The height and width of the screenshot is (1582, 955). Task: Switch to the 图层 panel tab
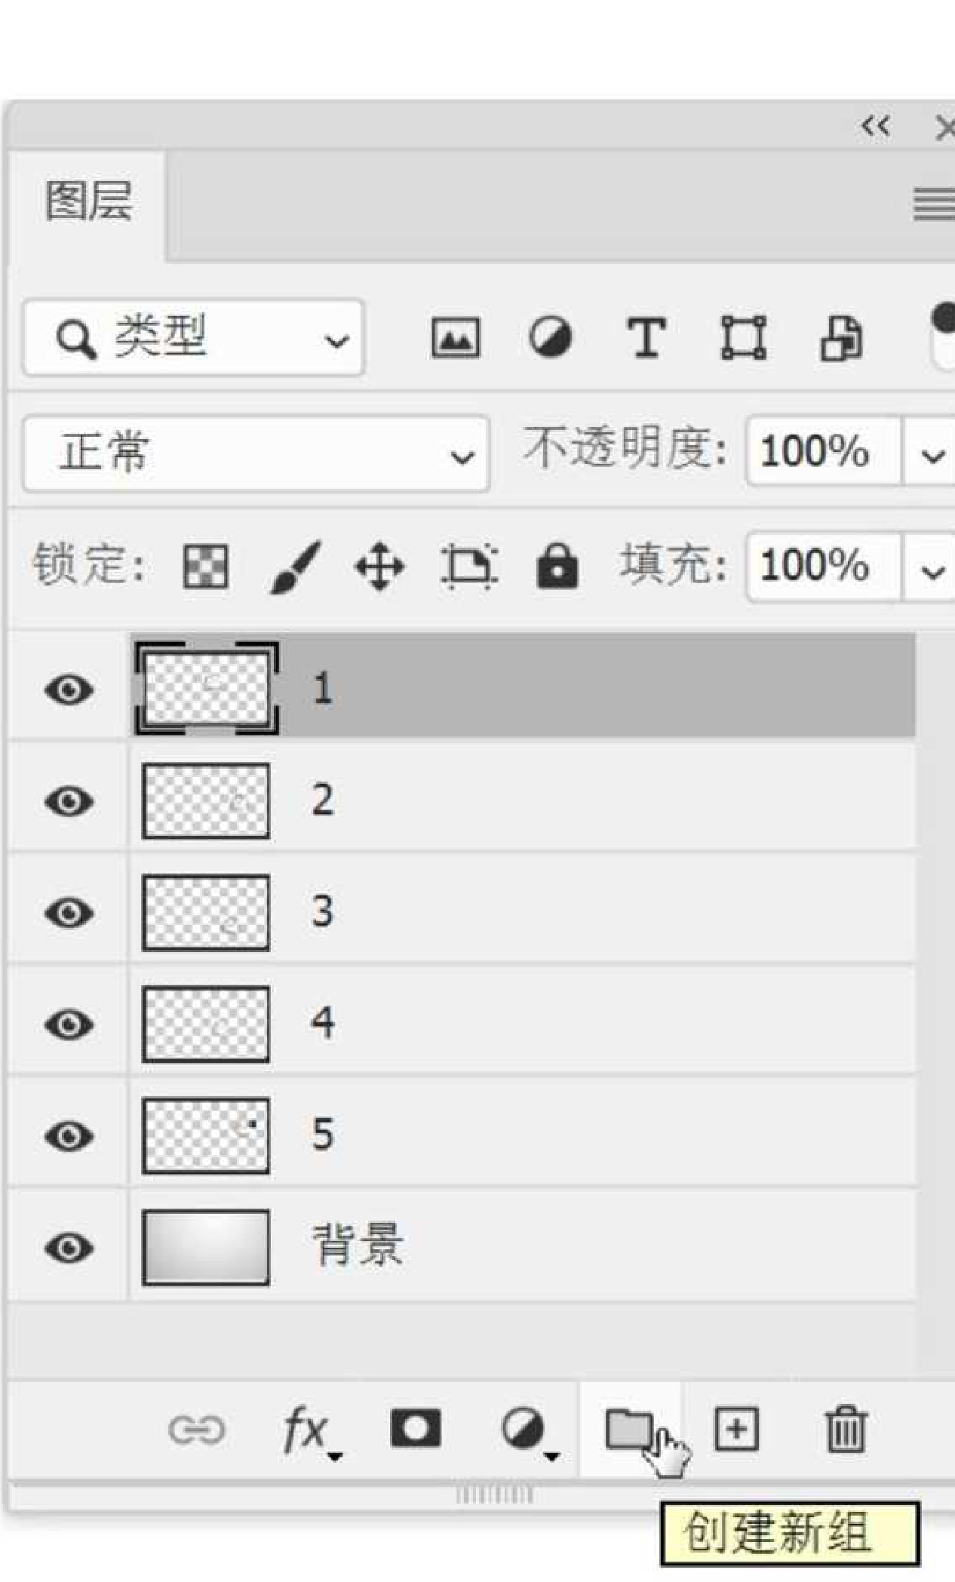(88, 202)
